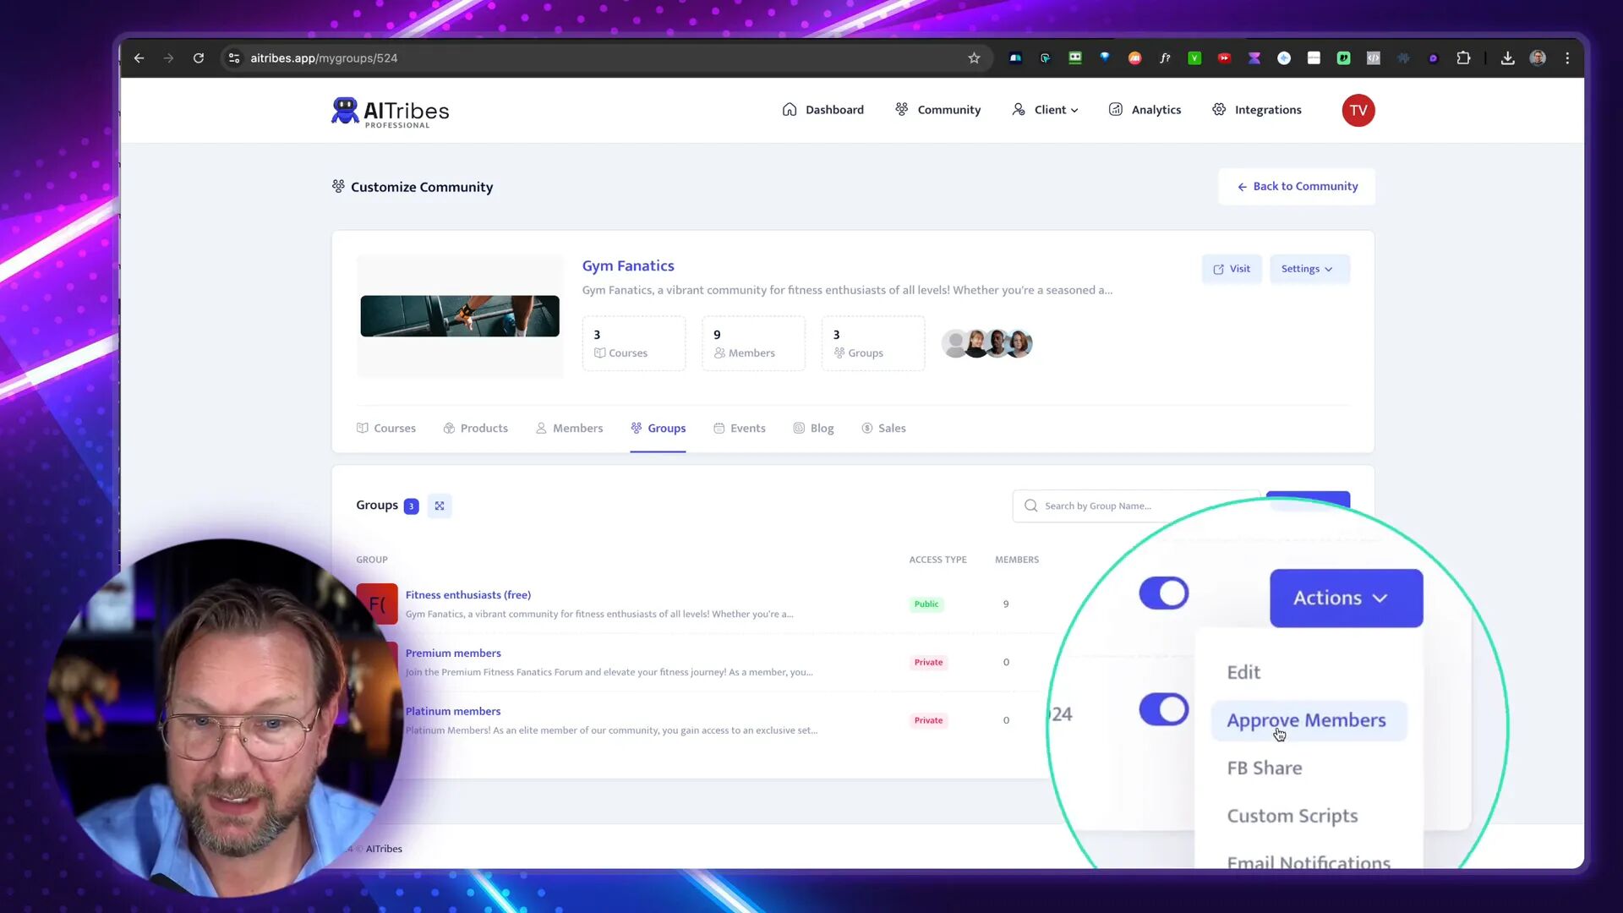Select the Groups tab
The width and height of the screenshot is (1623, 913).
tap(667, 427)
